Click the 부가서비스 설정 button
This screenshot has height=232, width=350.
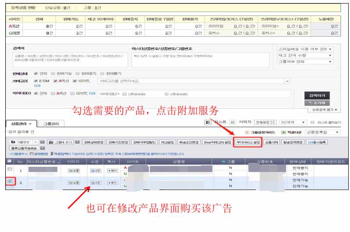point(248,142)
